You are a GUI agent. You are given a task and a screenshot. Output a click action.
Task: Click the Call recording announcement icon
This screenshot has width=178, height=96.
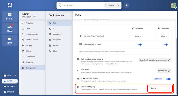[78, 59]
